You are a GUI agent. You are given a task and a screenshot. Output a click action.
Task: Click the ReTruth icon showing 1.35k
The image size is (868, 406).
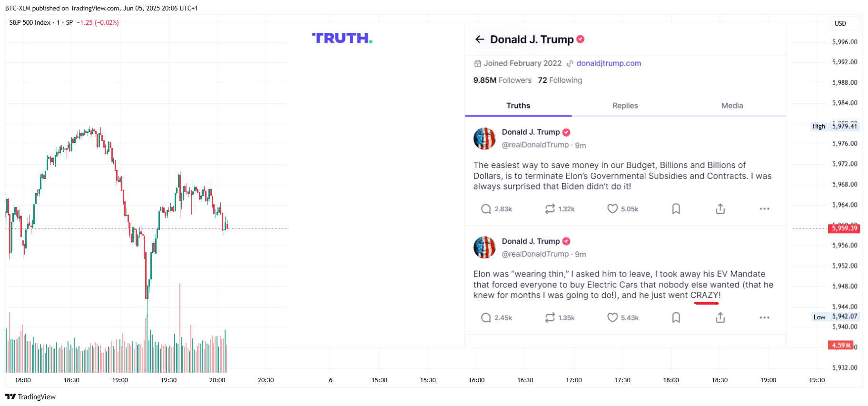(x=550, y=317)
